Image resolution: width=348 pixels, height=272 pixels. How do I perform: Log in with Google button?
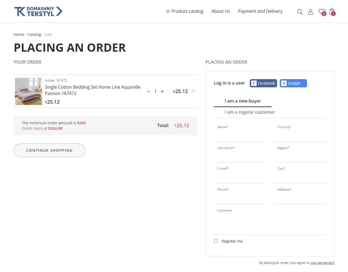click(293, 83)
